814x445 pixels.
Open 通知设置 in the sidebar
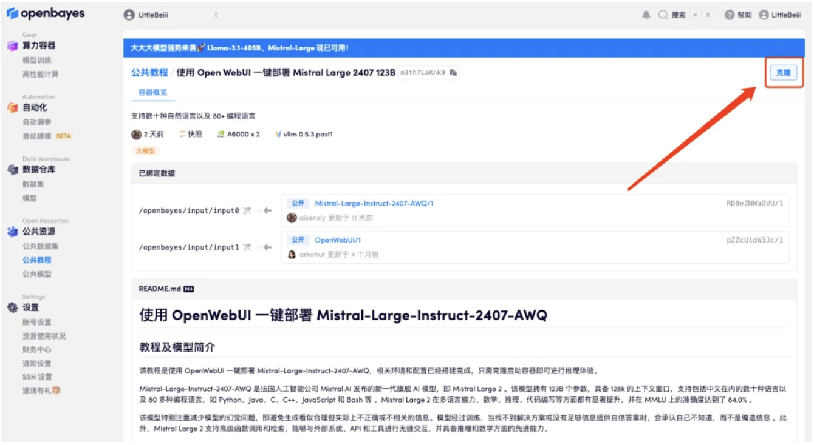click(x=37, y=363)
